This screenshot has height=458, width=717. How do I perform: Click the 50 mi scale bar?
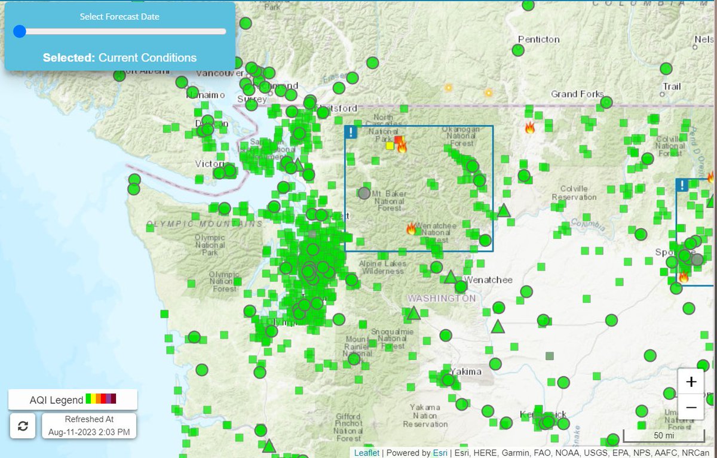(x=663, y=435)
